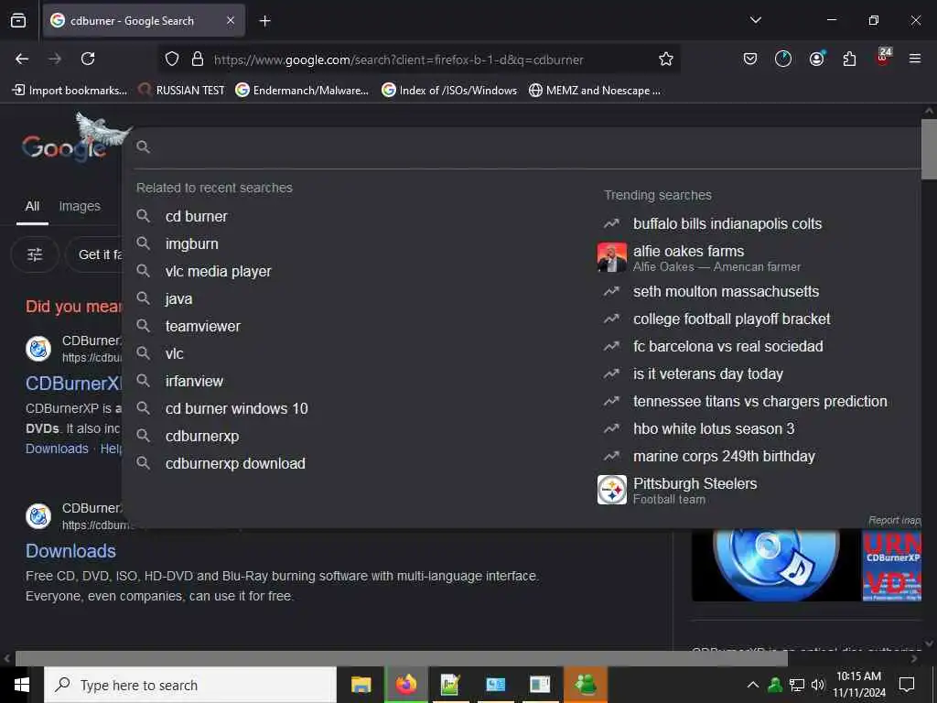Open the MEMZ and Noescape bookmark
The width and height of the screenshot is (937, 703).
pyautogui.click(x=595, y=91)
